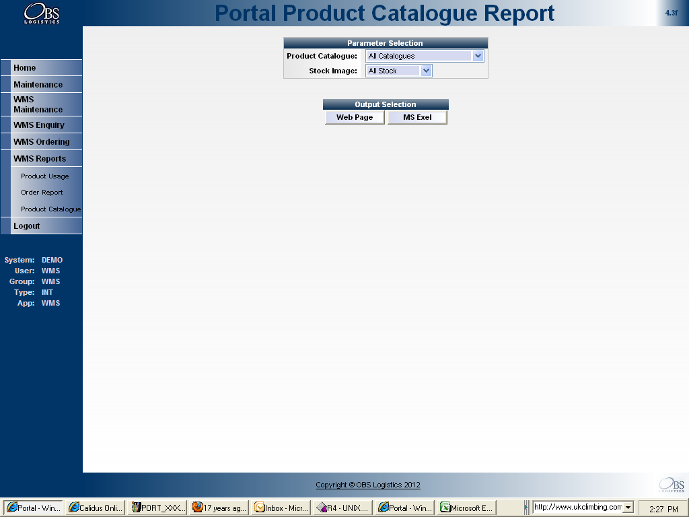Click the User value WMS
The height and width of the screenshot is (517, 689).
pyautogui.click(x=50, y=271)
